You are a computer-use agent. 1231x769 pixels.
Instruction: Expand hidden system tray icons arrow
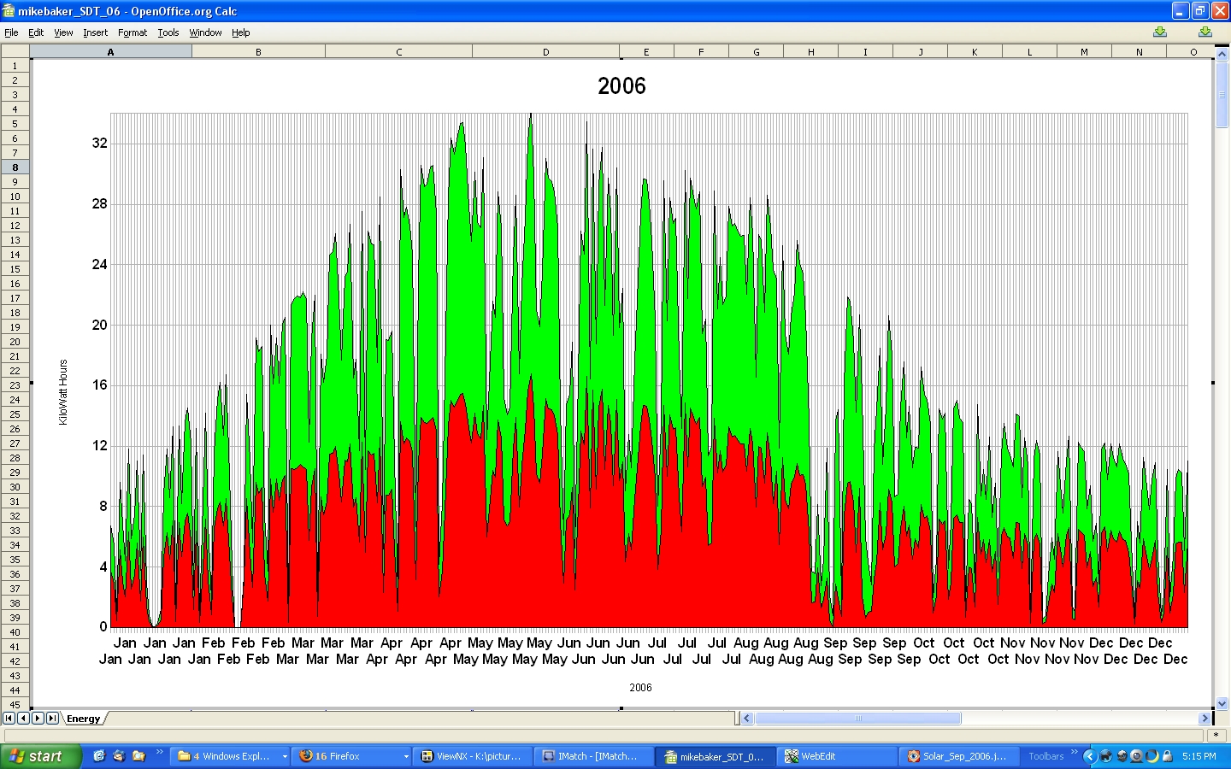click(x=1089, y=756)
